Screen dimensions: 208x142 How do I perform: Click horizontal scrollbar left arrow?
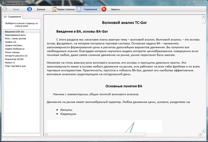tap(45, 134)
